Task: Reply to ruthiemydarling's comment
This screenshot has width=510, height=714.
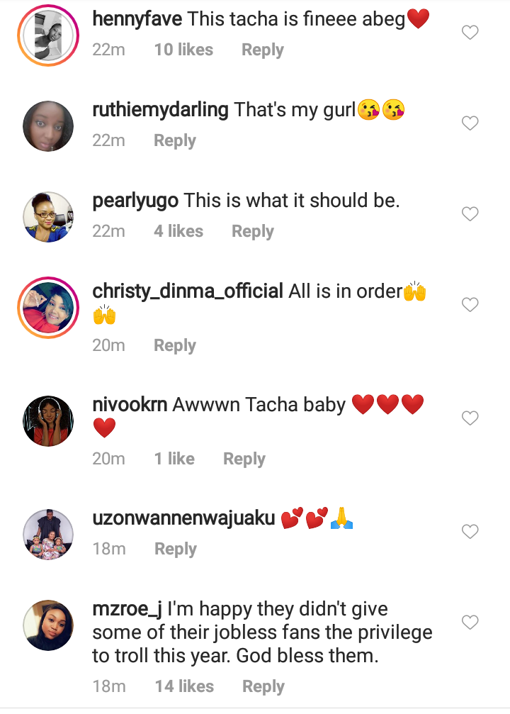Action: point(174,141)
